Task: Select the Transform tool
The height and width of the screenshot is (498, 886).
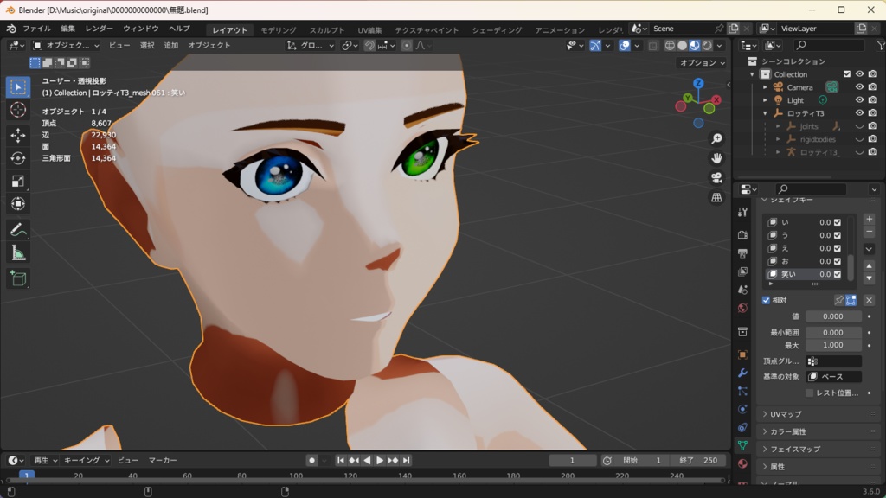Action: tap(18, 204)
